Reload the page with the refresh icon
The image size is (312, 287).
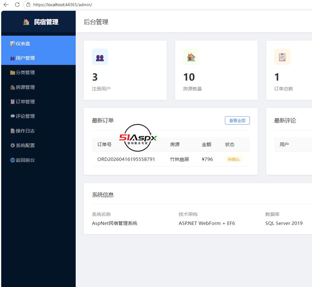[x=17, y=5]
